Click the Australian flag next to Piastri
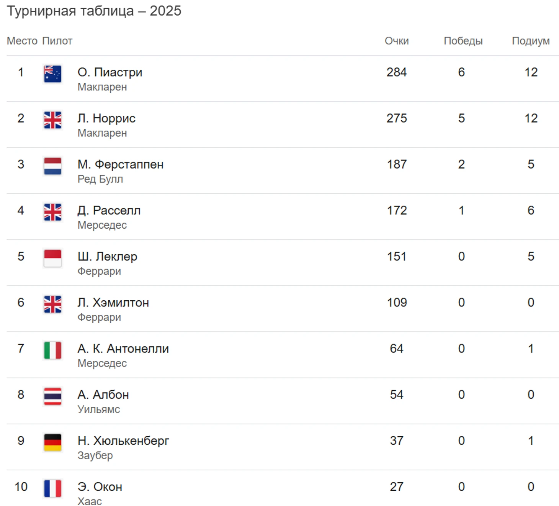 coord(52,74)
